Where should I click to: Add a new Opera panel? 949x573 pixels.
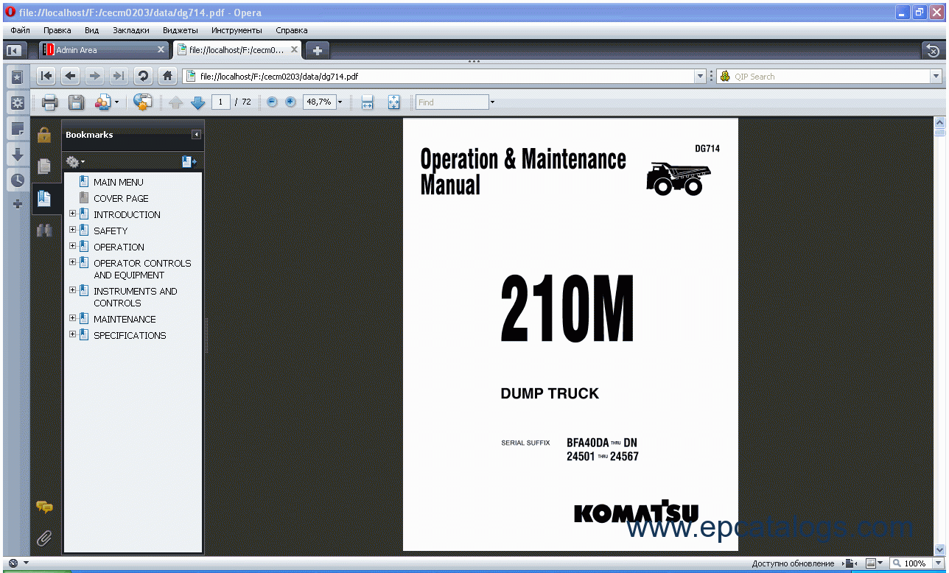click(17, 204)
